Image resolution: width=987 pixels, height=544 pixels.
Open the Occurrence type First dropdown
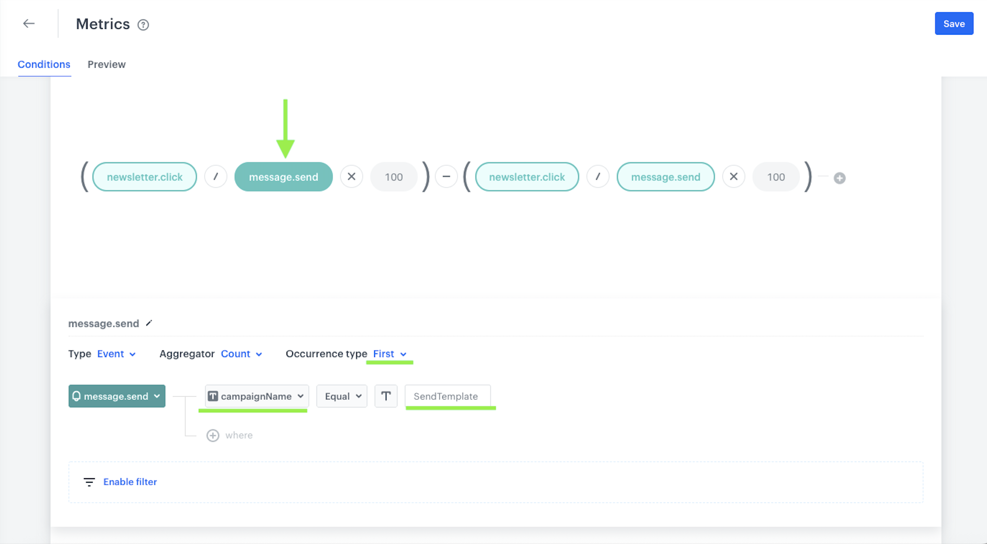click(x=389, y=354)
